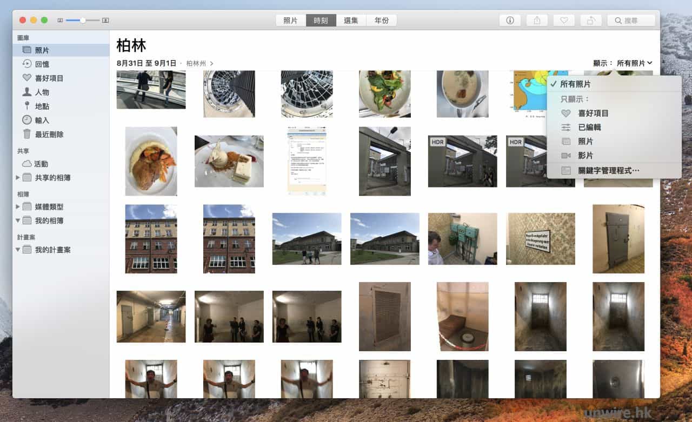Expand 媒體類型 disclosure triangle
Viewport: 692px width, 422px height.
(18, 207)
